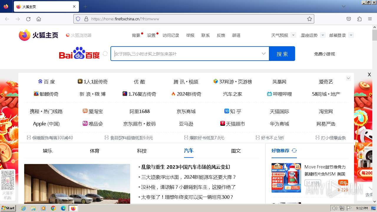Image resolution: width=377 pixels, height=212 pixels.
Task: Select the 汽车 news tab
Action: 189,150
